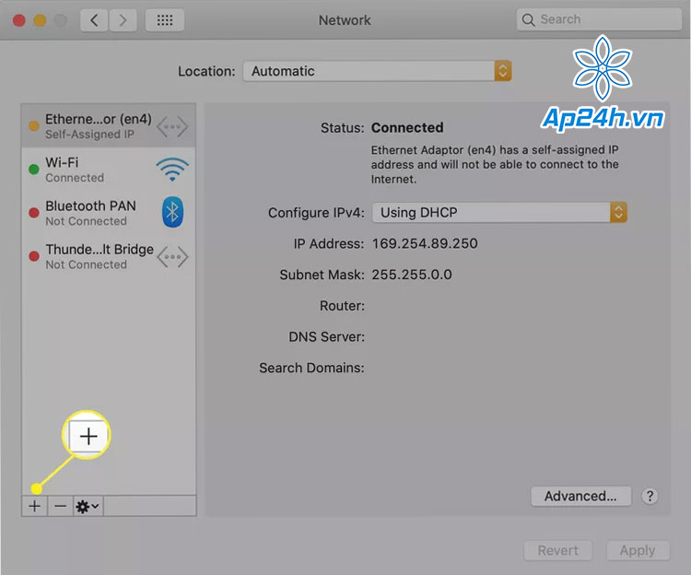
Task: Select Thunderbolt Bridge service
Action: click(x=109, y=256)
